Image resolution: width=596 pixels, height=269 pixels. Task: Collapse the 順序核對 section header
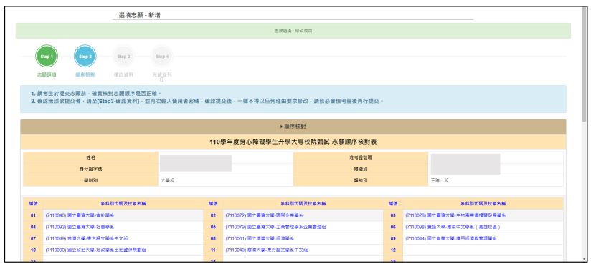tap(293, 127)
